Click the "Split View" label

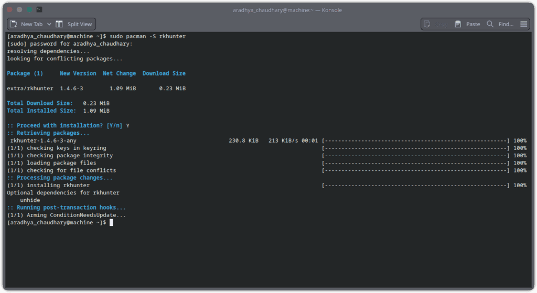pos(80,24)
